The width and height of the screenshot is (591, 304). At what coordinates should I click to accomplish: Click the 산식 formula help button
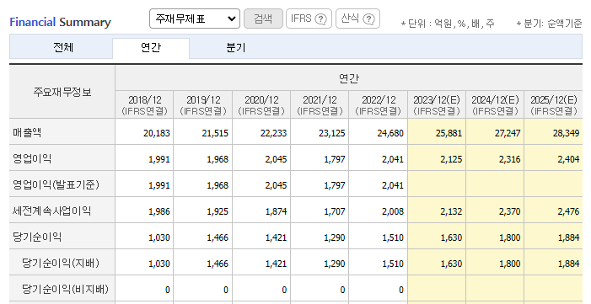[x=357, y=19]
